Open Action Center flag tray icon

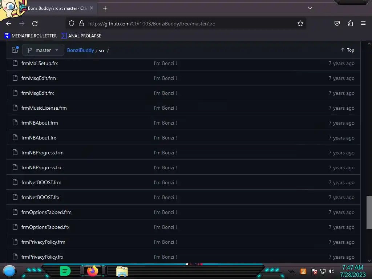coord(314,271)
